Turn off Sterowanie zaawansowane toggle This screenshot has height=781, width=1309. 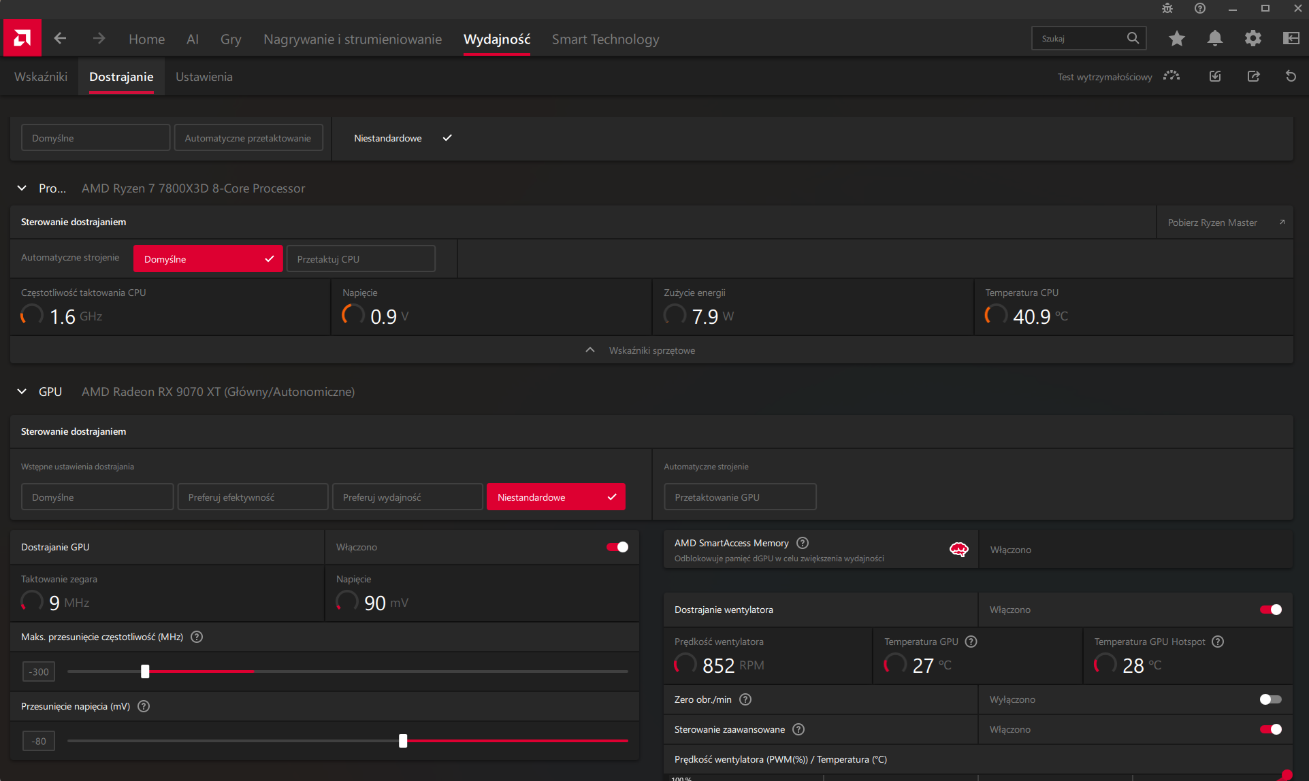coord(1270,729)
